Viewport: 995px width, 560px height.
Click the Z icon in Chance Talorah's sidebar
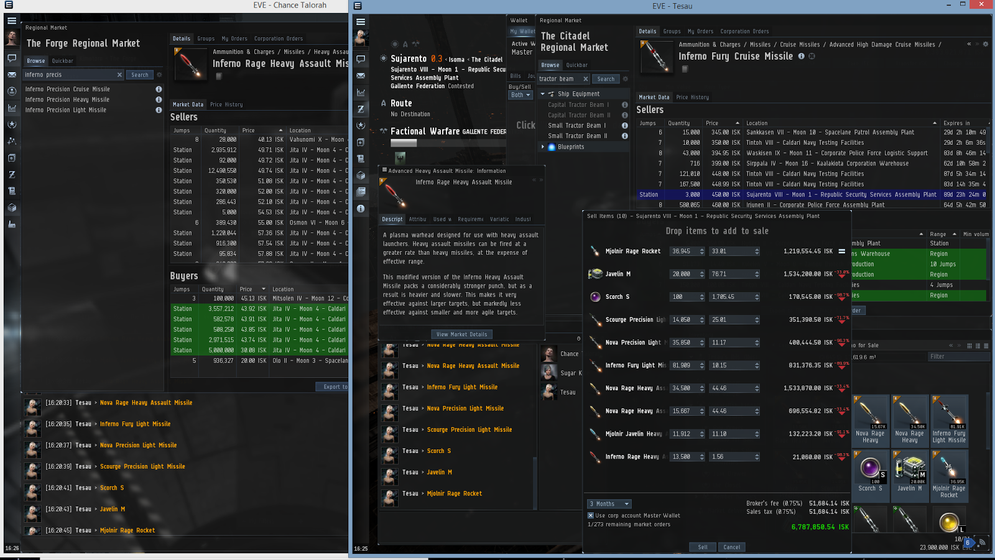(12, 175)
